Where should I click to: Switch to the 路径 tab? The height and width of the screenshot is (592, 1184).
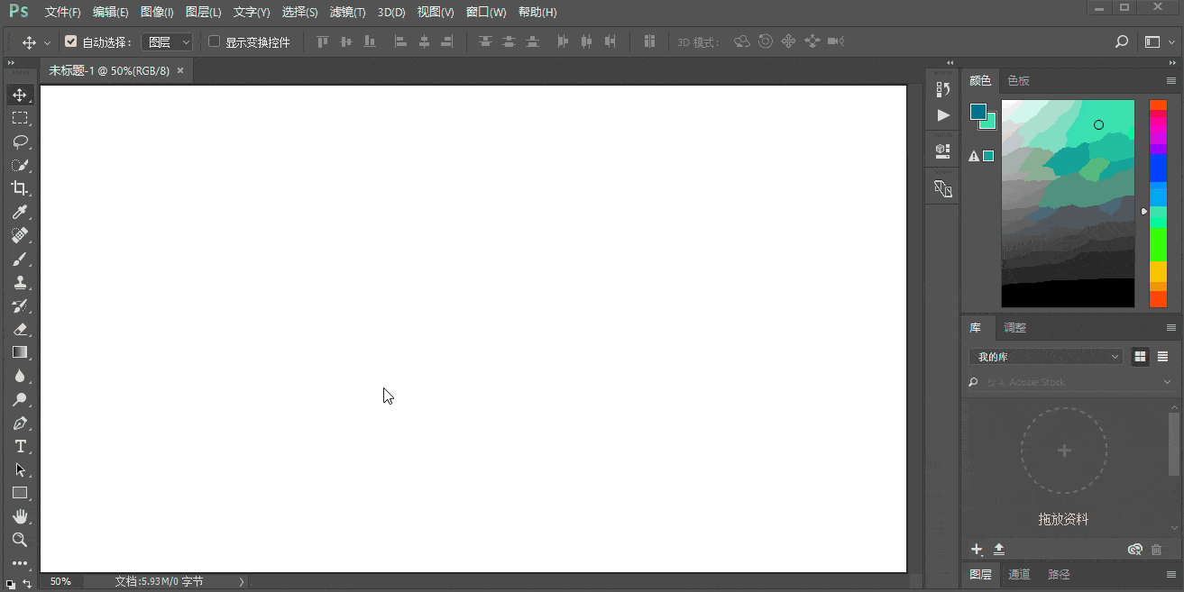[x=1059, y=574]
